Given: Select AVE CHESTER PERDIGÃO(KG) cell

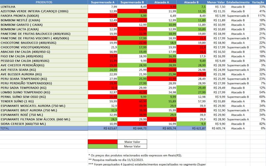Looking at the screenshot, I should point(44,65).
